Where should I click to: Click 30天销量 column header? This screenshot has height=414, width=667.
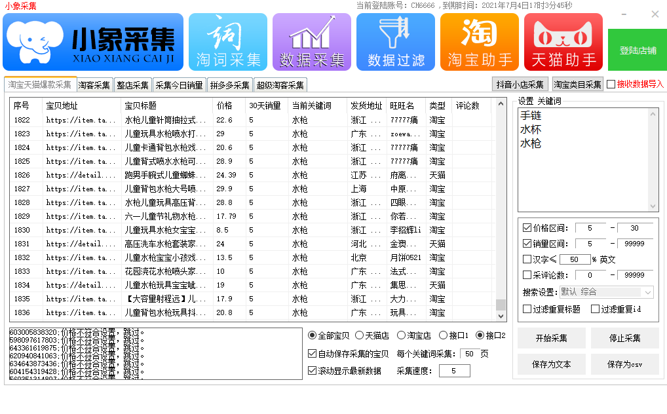[x=267, y=105]
